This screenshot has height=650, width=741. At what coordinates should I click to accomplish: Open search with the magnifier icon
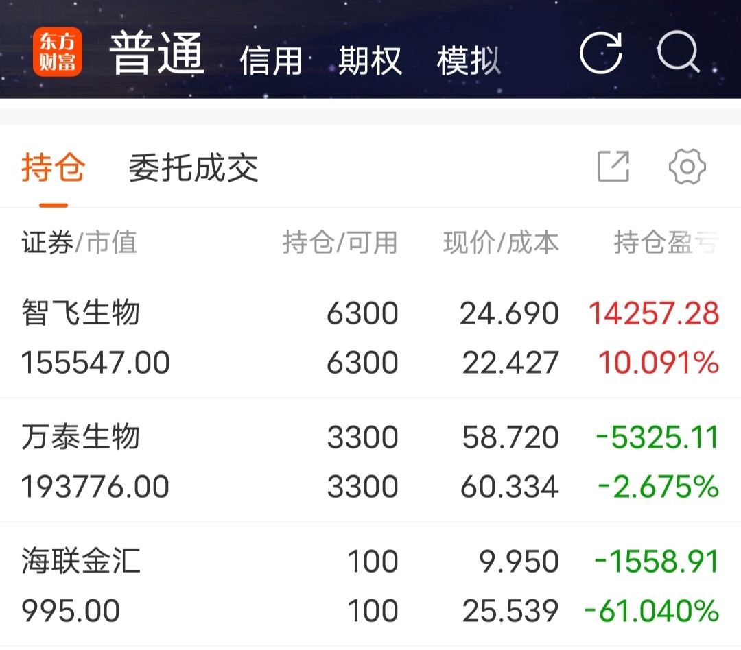pos(678,52)
